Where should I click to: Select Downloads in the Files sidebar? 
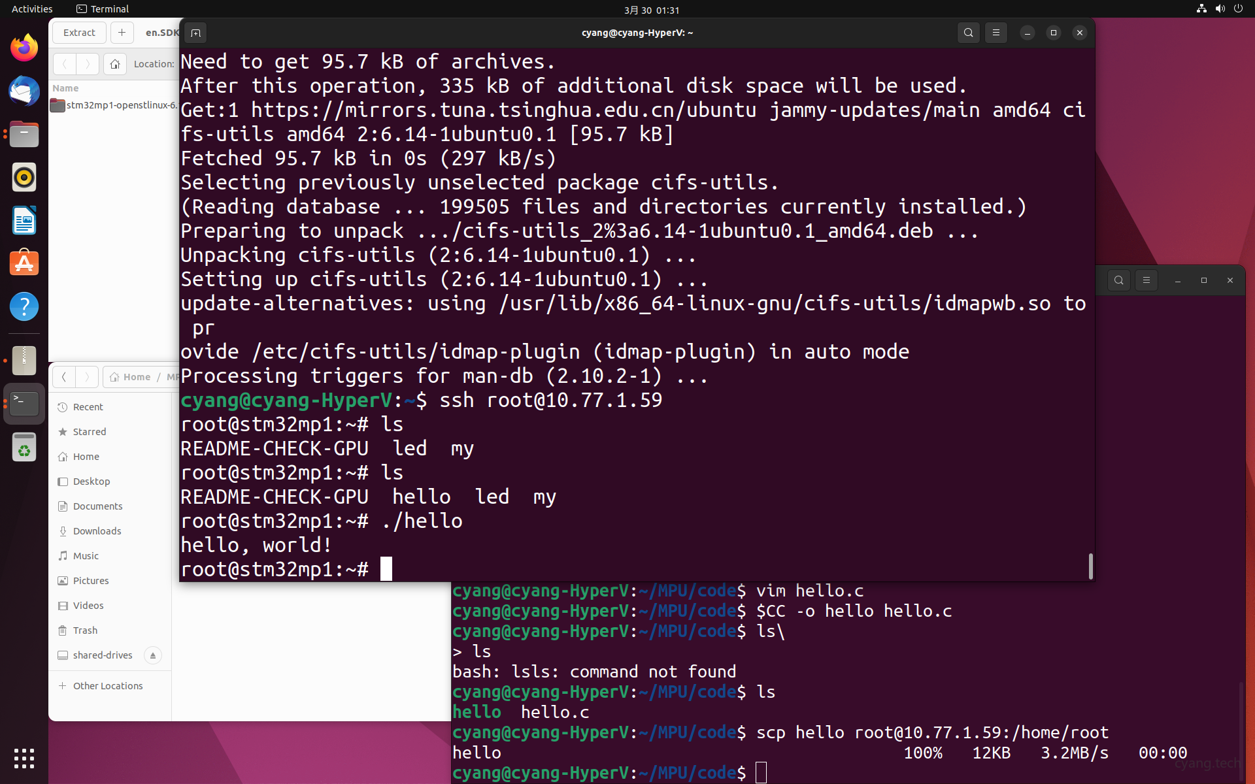[97, 531]
